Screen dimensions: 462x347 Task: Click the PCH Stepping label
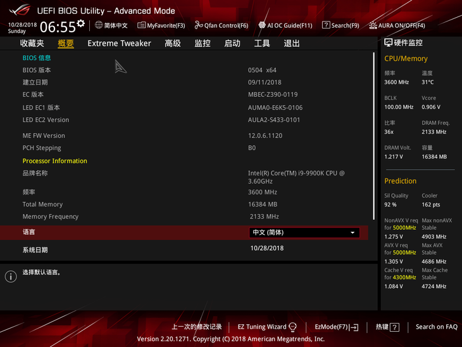point(42,148)
